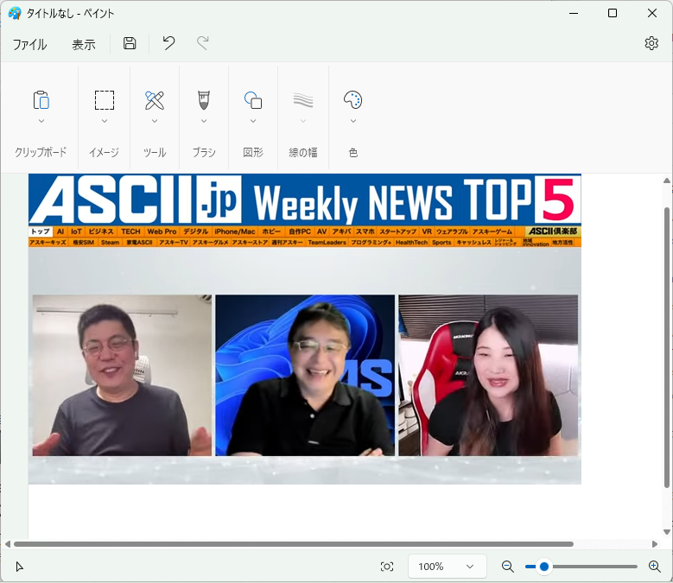Viewport: 673px width, 583px height.
Task: Click the zoom out minus button
Action: pyautogui.click(x=508, y=567)
